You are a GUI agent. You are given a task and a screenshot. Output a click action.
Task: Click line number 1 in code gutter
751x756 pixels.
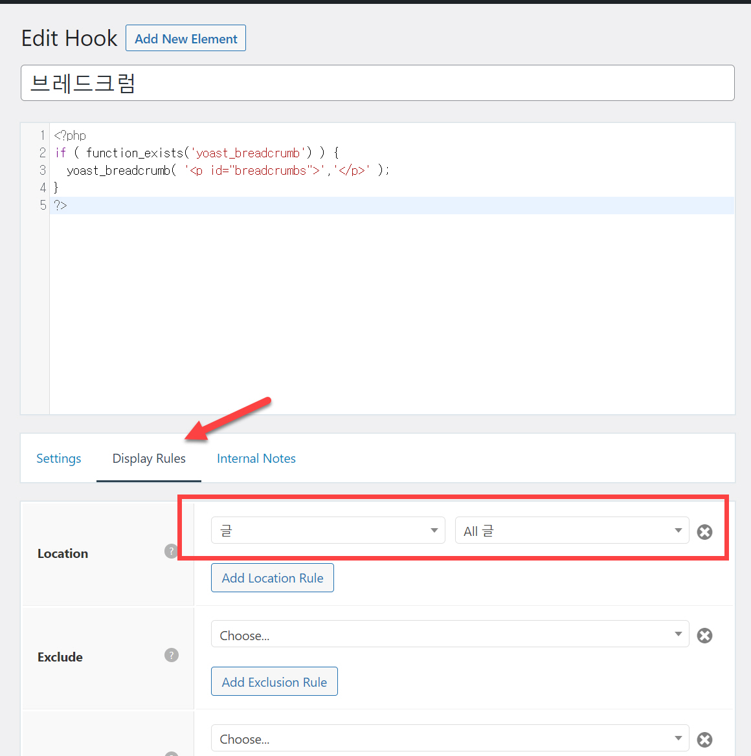pos(43,135)
